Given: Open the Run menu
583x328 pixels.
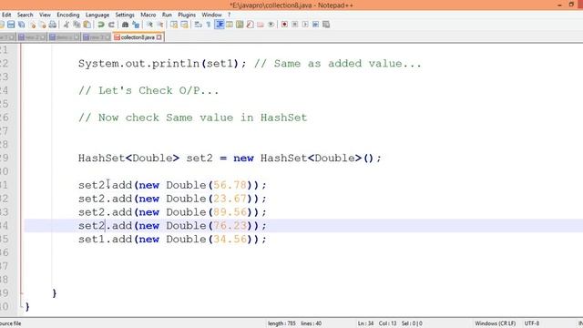Looking at the screenshot, I should point(167,15).
